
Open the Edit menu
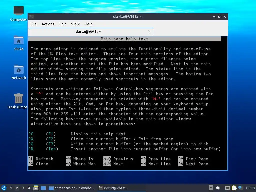click(x=63, y=24)
